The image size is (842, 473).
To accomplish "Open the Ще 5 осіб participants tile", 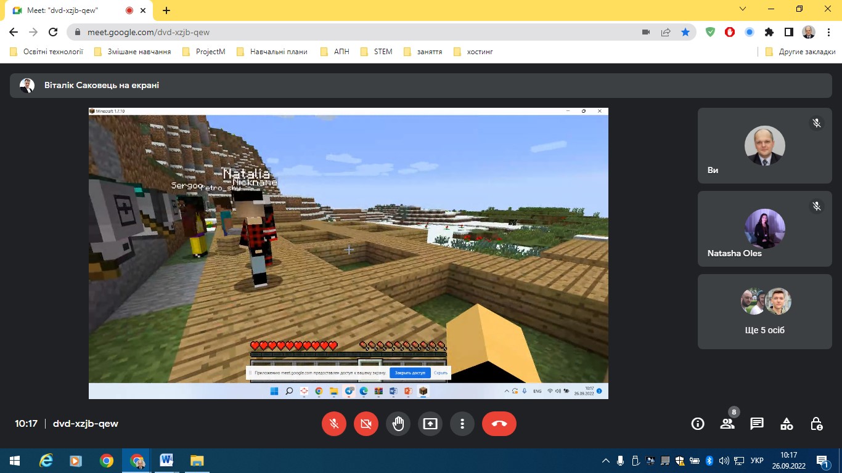I will point(765,312).
